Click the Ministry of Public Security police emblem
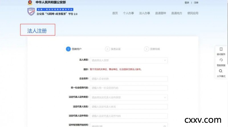This screenshot has width=228, height=127. point(30,3)
